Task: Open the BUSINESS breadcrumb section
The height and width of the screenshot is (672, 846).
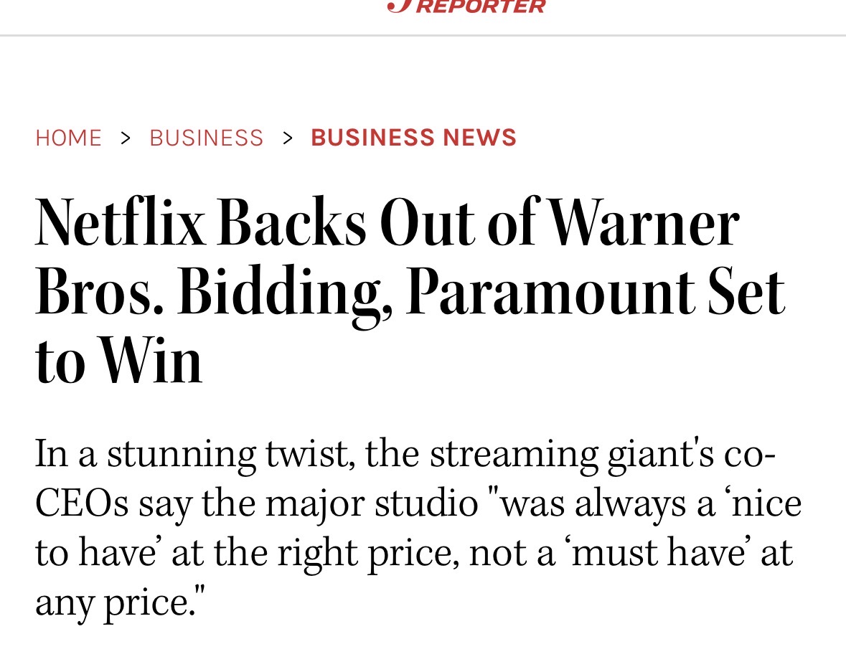Action: click(207, 138)
